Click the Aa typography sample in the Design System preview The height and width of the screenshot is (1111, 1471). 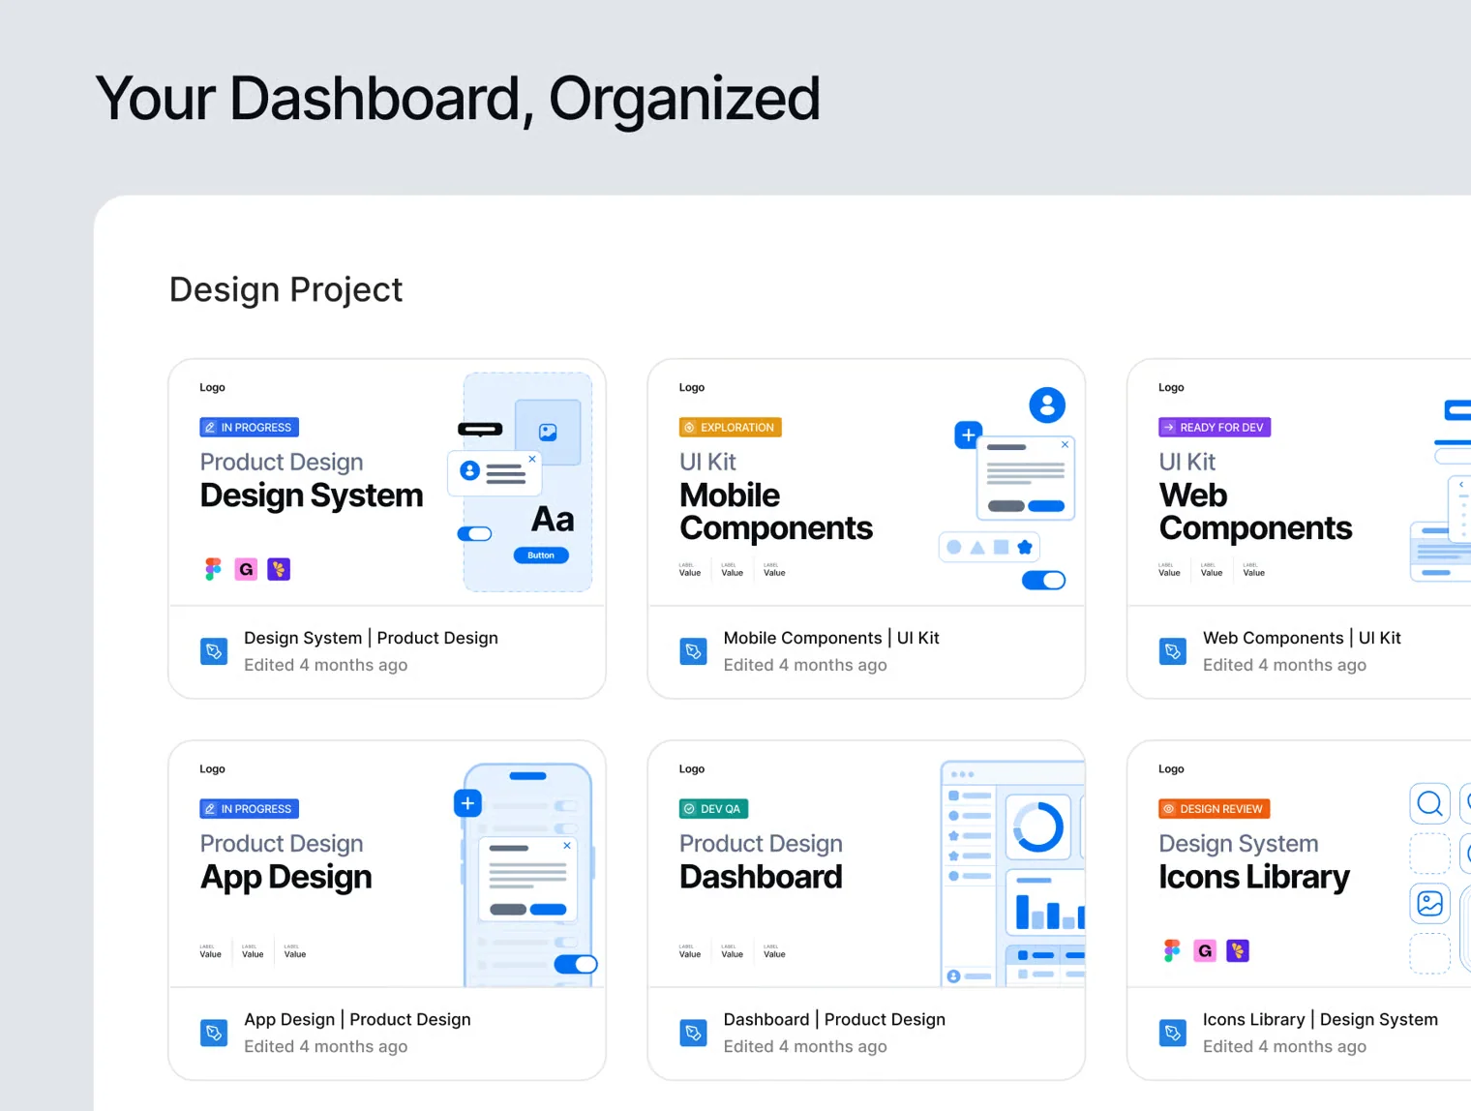pyautogui.click(x=553, y=520)
